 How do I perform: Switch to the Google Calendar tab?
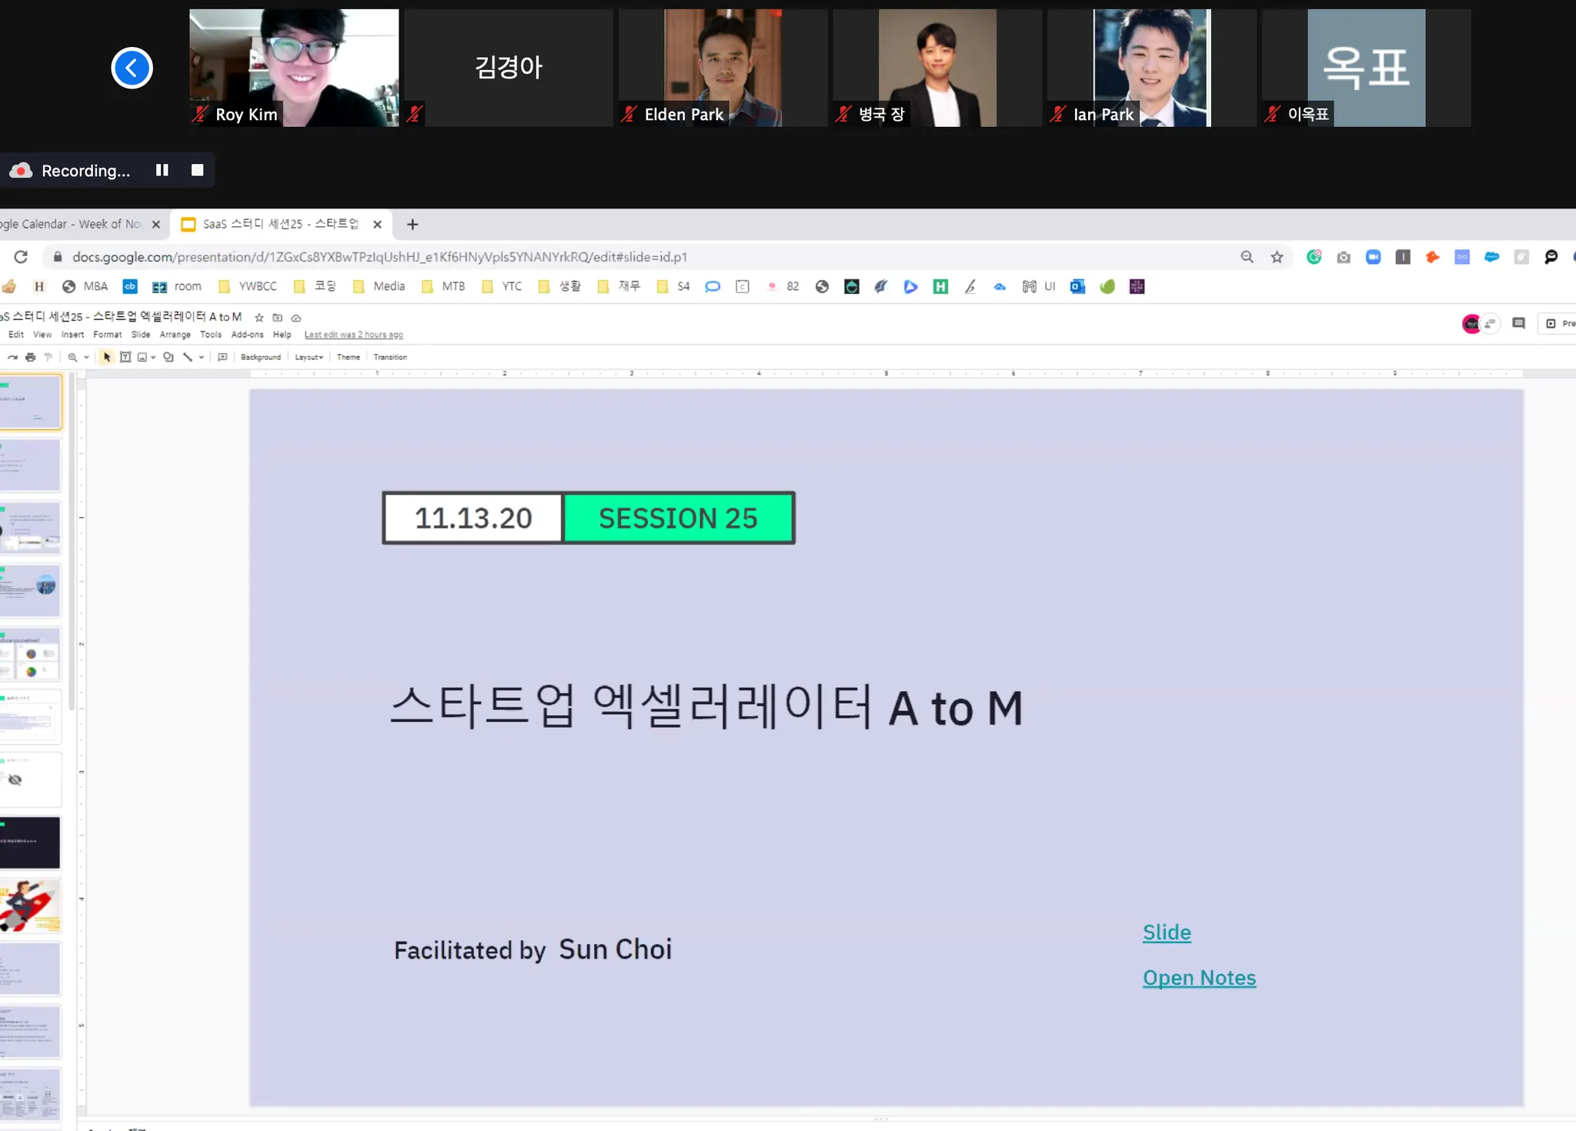point(73,224)
